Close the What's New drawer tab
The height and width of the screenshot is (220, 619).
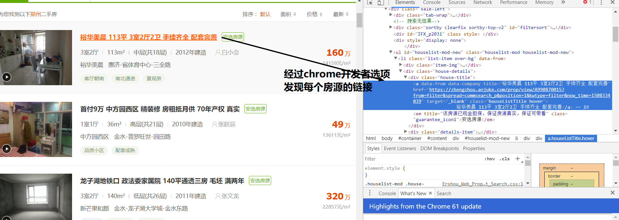tap(430, 193)
